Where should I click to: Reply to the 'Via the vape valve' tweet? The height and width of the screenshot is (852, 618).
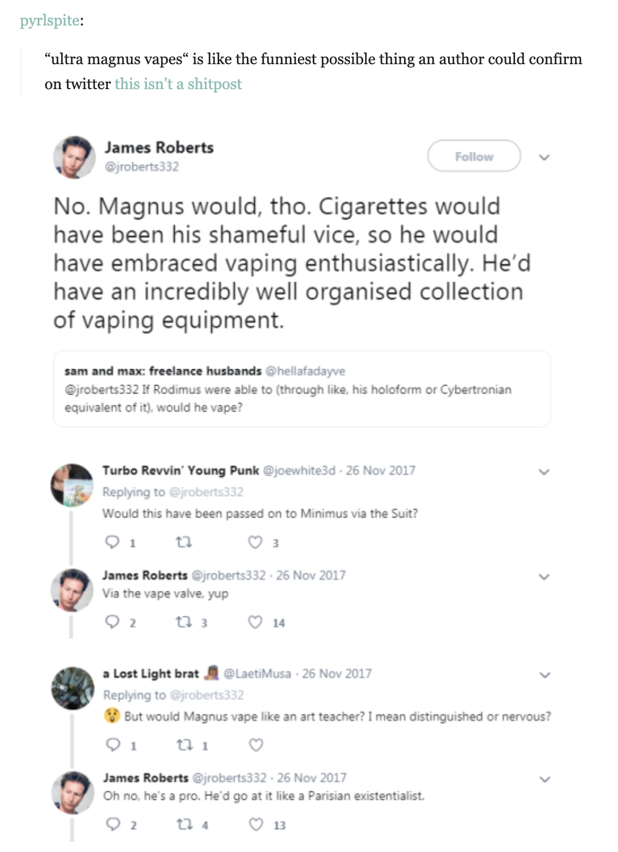coord(112,622)
